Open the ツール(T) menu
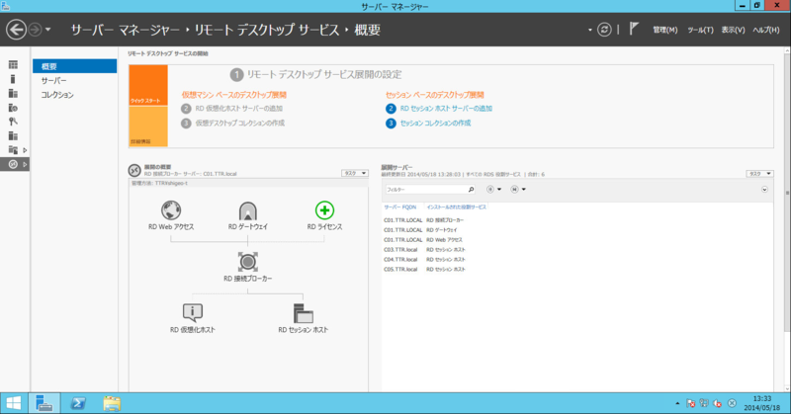 coord(700,31)
